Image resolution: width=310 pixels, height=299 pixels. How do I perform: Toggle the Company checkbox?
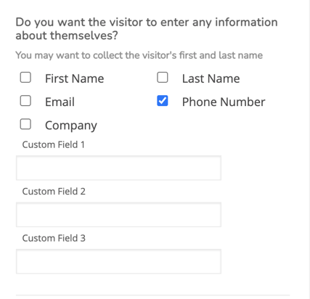[x=25, y=124]
